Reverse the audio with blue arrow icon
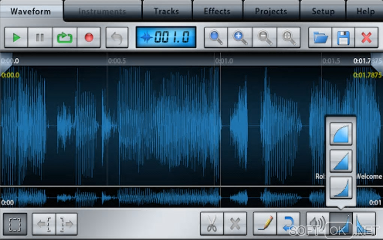 point(288,223)
